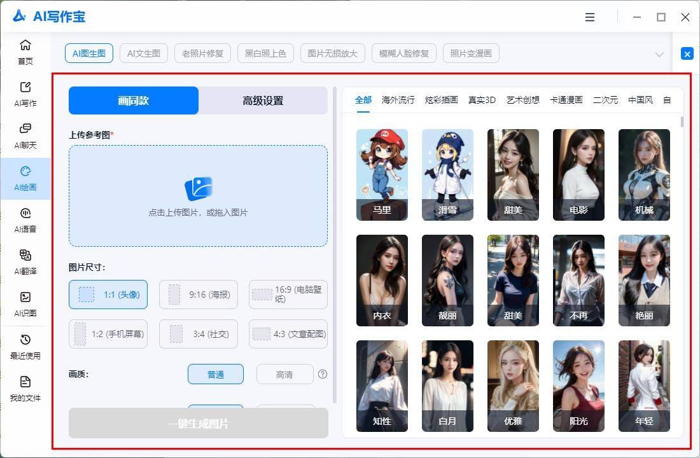700x458 pixels.
Task: Expand the top toolbar chevron dropdown
Action: tap(659, 54)
